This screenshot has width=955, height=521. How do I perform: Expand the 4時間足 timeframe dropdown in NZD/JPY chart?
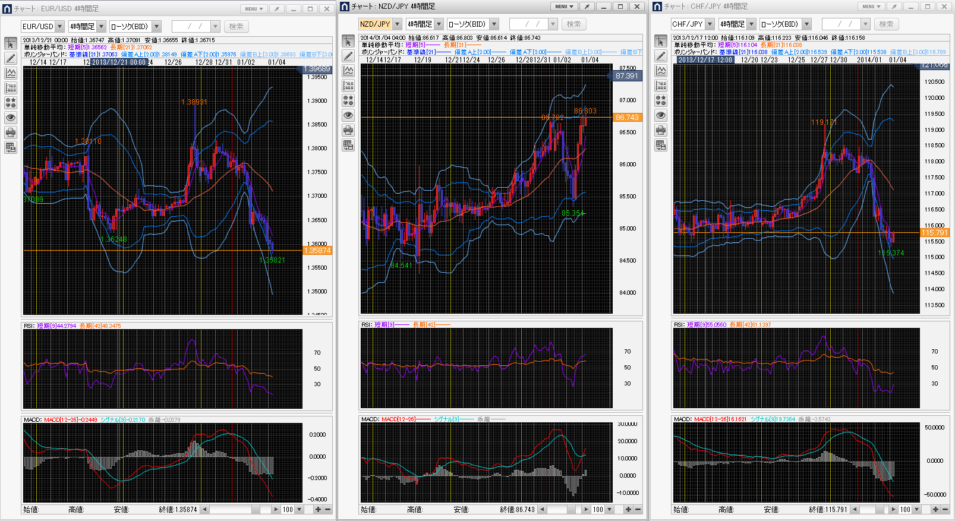[x=439, y=24]
